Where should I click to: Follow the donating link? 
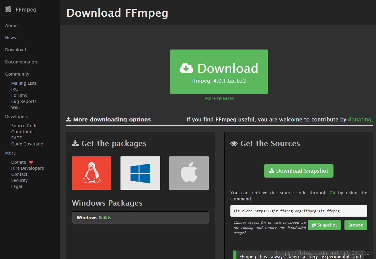point(360,119)
